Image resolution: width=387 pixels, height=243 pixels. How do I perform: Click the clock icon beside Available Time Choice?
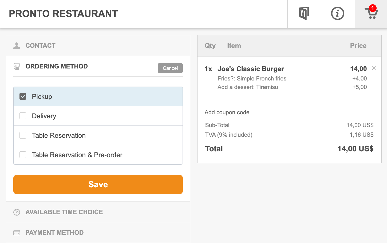tap(17, 212)
